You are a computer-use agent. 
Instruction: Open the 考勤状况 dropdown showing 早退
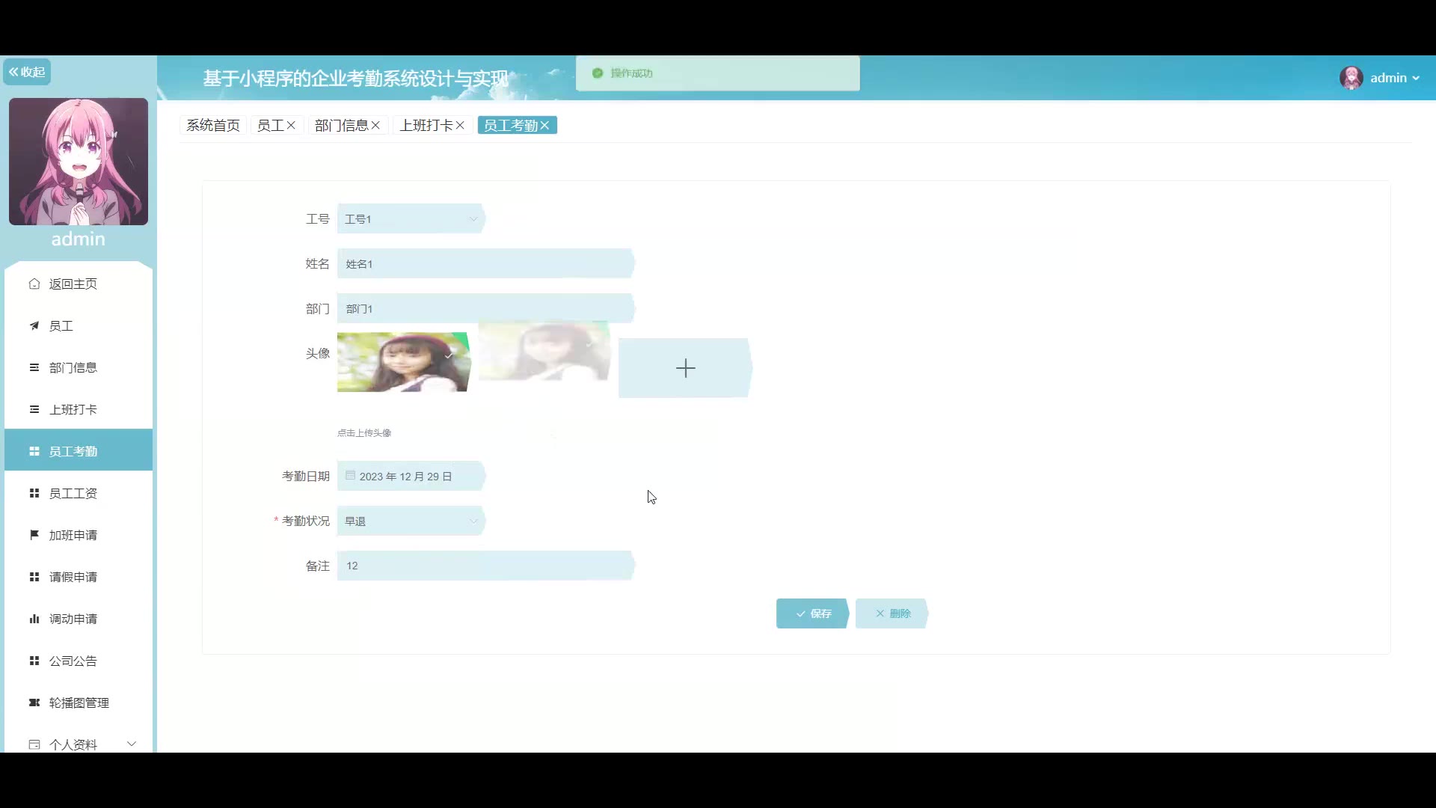pos(410,521)
